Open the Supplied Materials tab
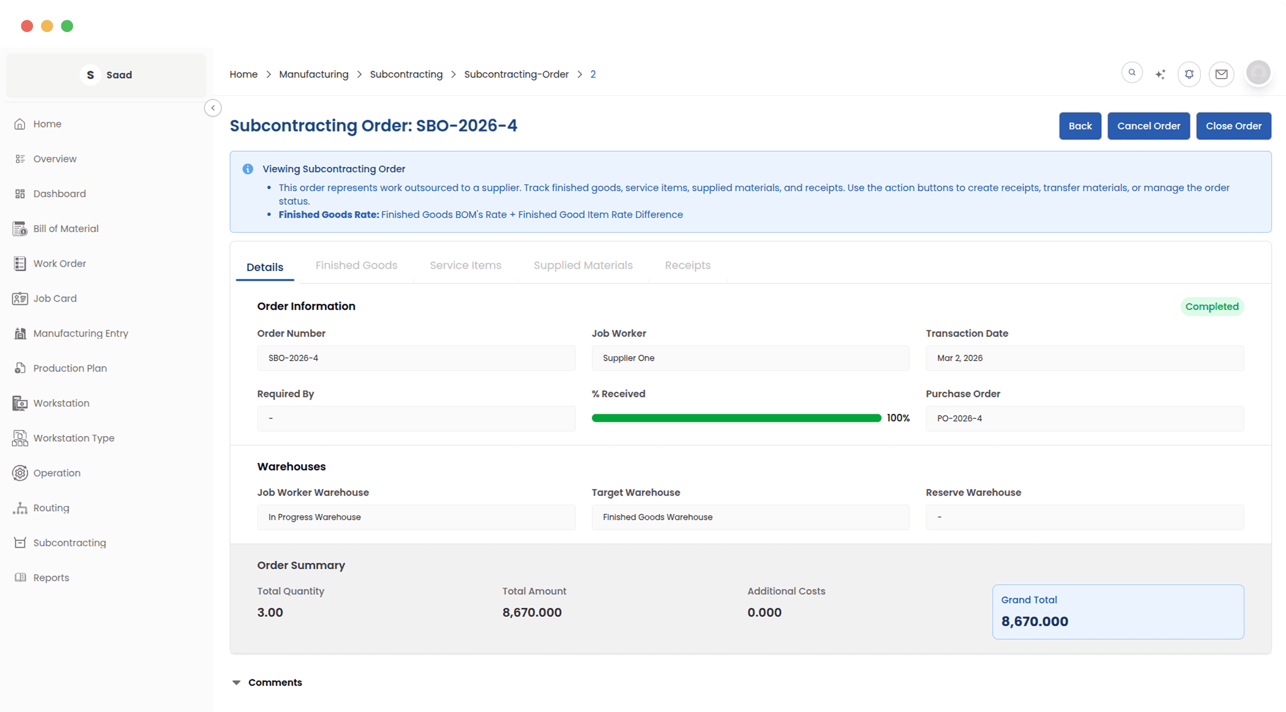Image resolution: width=1286 pixels, height=712 pixels. (583, 265)
